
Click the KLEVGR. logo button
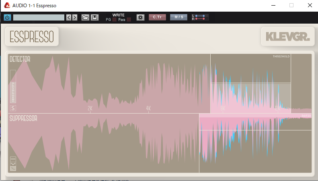pos(288,37)
